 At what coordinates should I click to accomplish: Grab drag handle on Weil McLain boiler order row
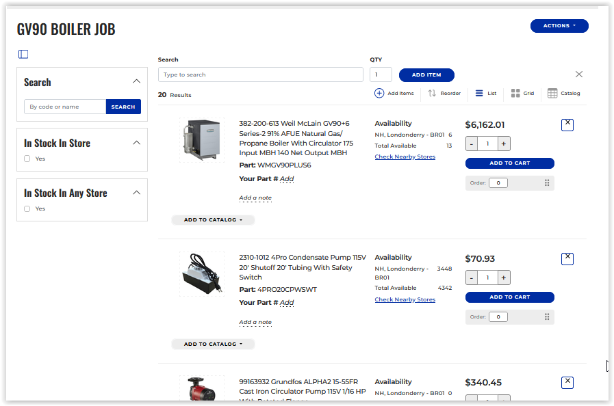(547, 182)
